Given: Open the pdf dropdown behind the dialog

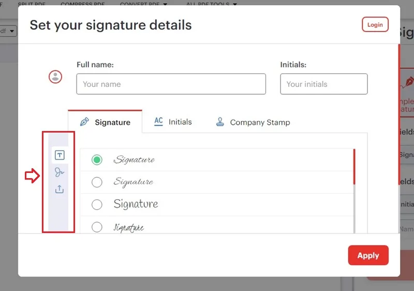Looking at the screenshot, I should (8, 31).
